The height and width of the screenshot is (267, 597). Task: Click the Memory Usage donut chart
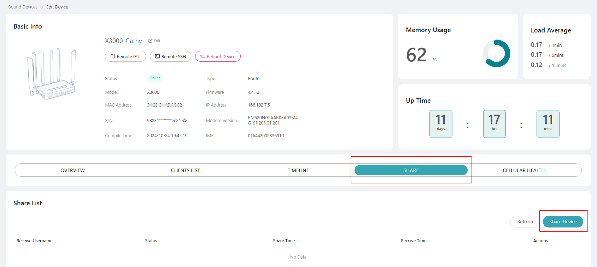(496, 54)
